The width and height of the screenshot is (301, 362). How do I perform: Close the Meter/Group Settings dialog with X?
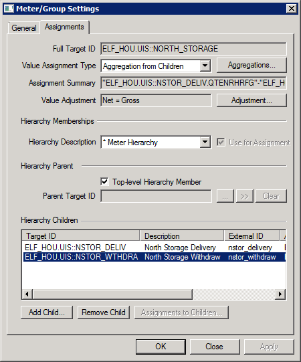pos(292,9)
